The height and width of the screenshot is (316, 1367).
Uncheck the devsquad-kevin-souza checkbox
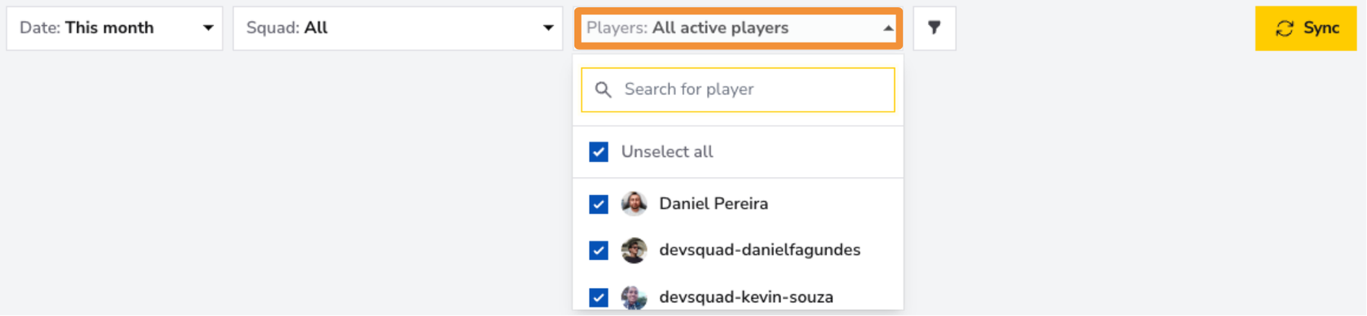click(x=598, y=297)
